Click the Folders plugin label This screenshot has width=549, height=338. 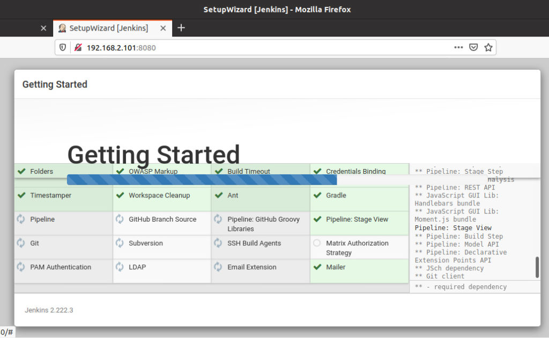click(x=42, y=171)
